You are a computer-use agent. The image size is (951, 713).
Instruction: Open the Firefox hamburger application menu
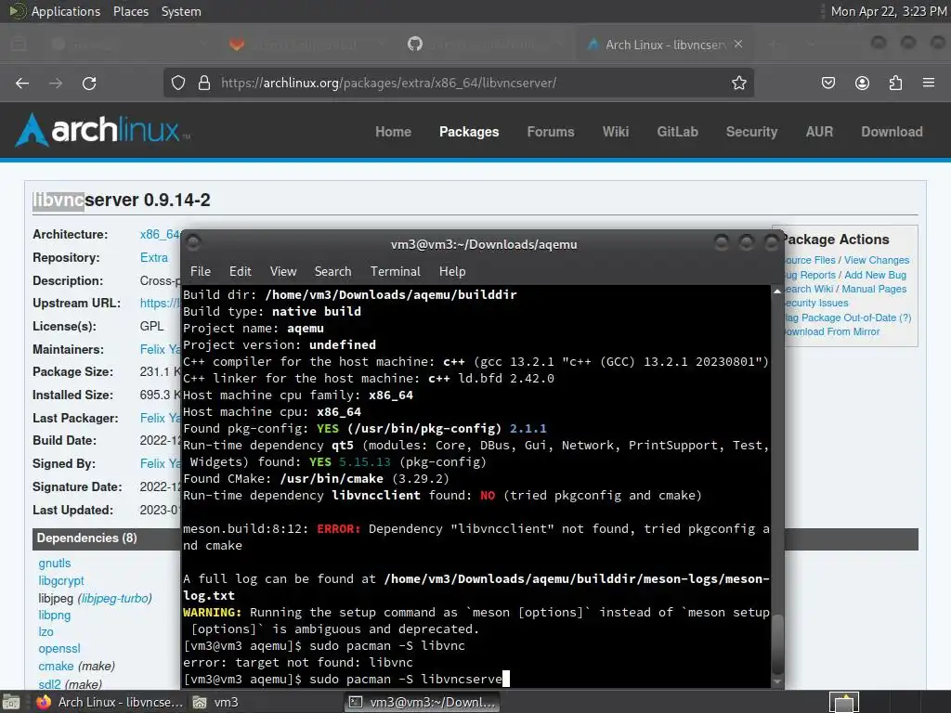point(929,83)
